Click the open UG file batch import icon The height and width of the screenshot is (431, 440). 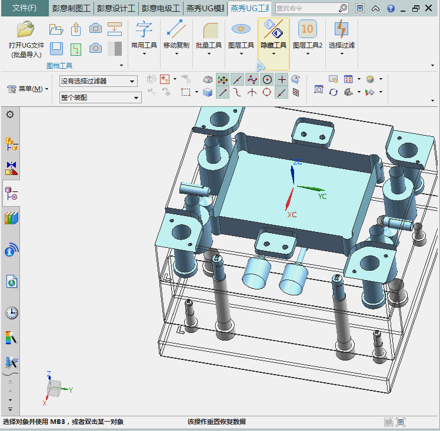pos(26,29)
